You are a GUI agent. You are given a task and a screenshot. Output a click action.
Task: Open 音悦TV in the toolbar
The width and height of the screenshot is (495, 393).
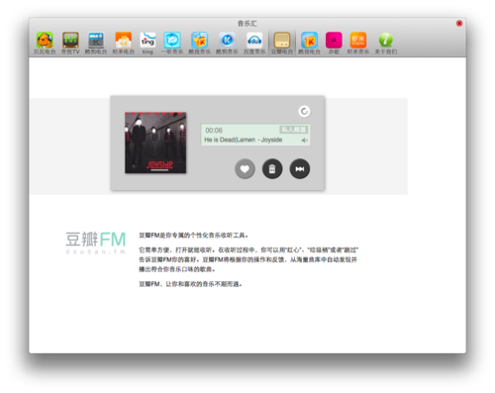(70, 44)
